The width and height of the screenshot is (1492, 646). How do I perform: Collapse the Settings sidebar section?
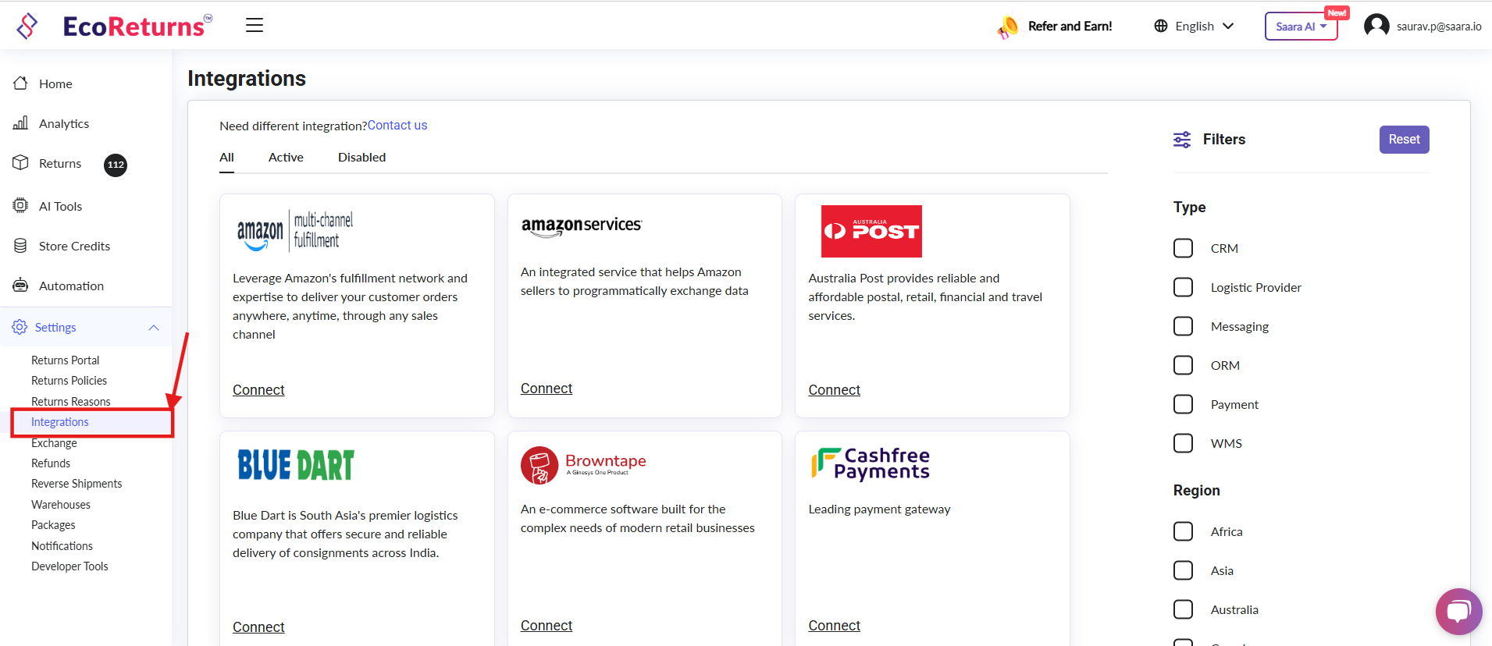point(154,328)
